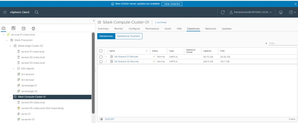The image size is (298, 123).
Task: Click the inventory tree vertical scrollbar
Action: click(x=93, y=73)
